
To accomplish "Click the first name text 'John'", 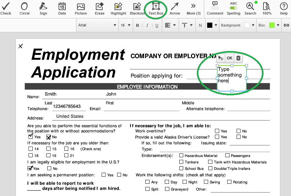I will 111,94.
